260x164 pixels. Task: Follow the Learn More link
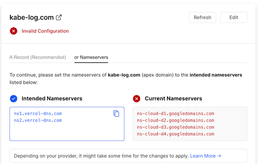[205, 156]
